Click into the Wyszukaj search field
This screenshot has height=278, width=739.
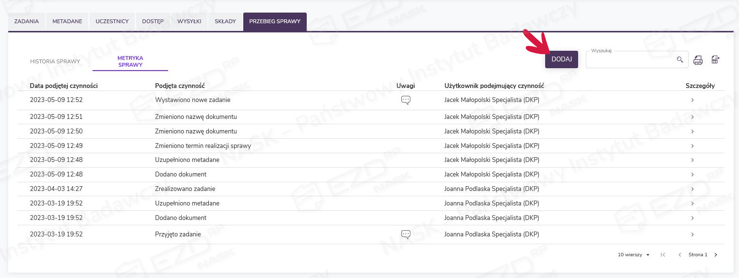[x=630, y=60]
